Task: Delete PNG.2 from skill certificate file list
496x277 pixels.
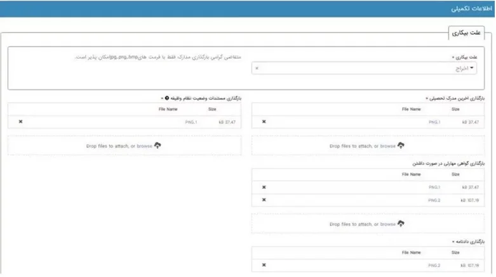Action: (x=264, y=200)
